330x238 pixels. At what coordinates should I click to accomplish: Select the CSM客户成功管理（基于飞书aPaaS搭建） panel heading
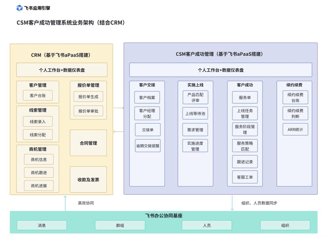point(219,54)
